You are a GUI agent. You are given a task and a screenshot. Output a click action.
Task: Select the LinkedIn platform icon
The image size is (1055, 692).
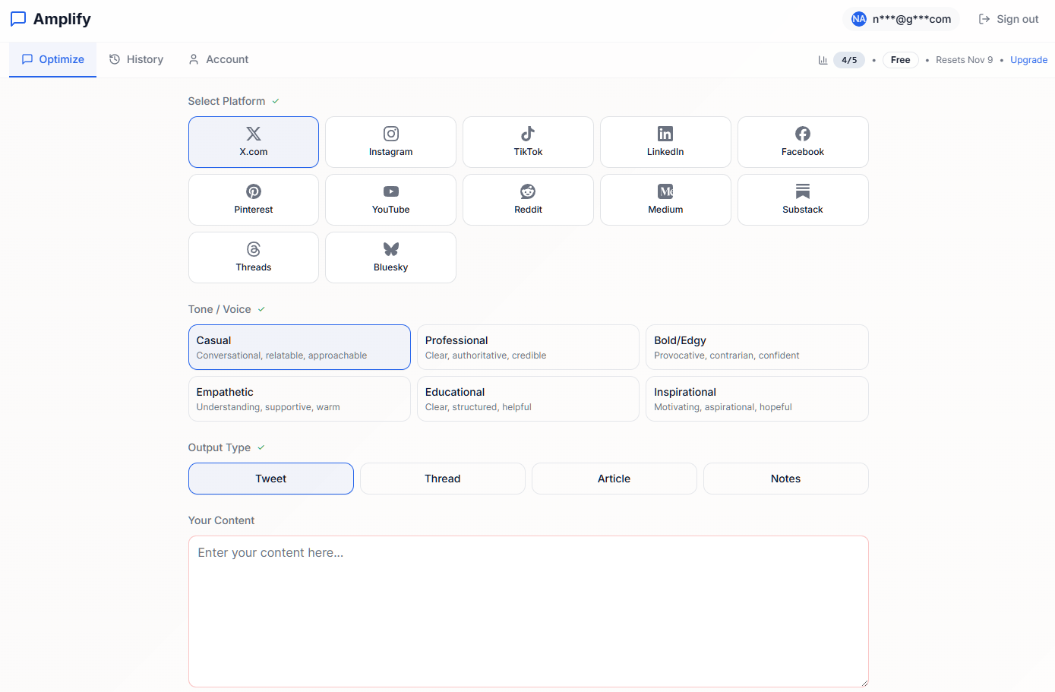coord(665,133)
